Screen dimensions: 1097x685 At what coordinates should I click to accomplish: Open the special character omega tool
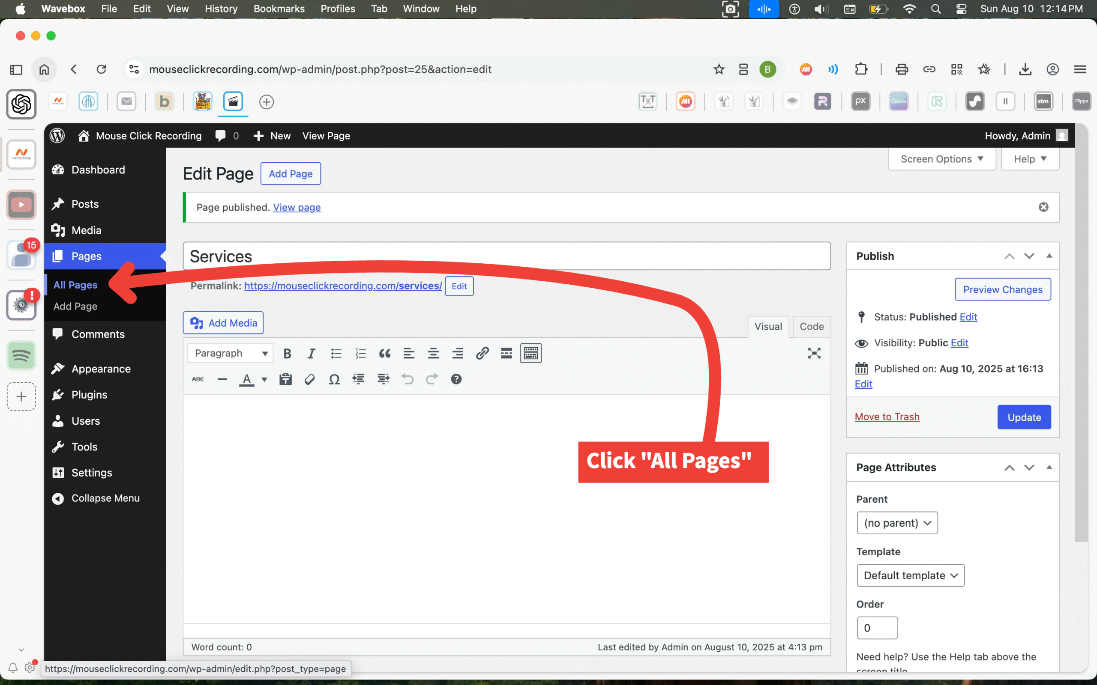click(x=334, y=379)
